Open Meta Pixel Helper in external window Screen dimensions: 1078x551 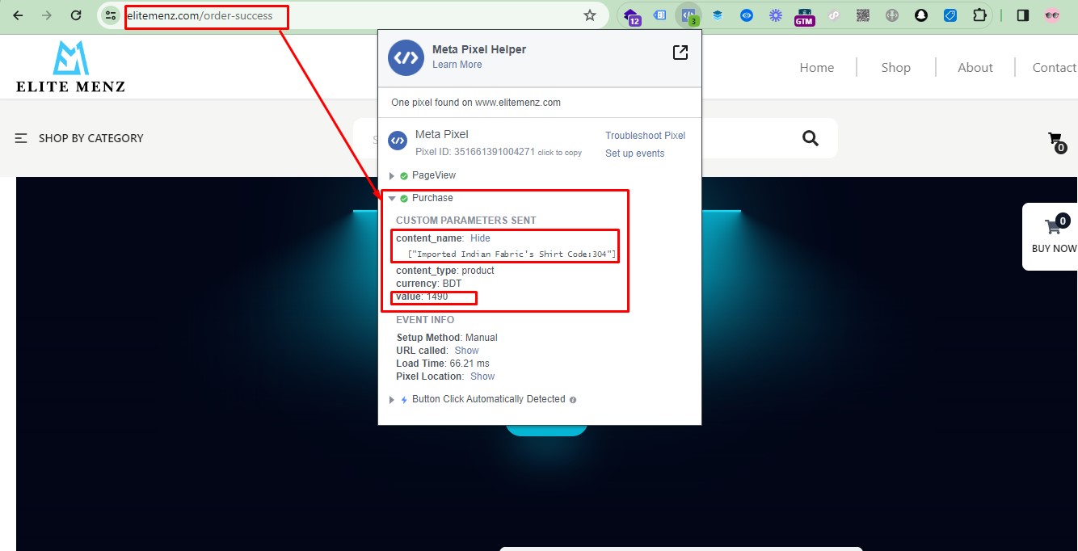[680, 53]
